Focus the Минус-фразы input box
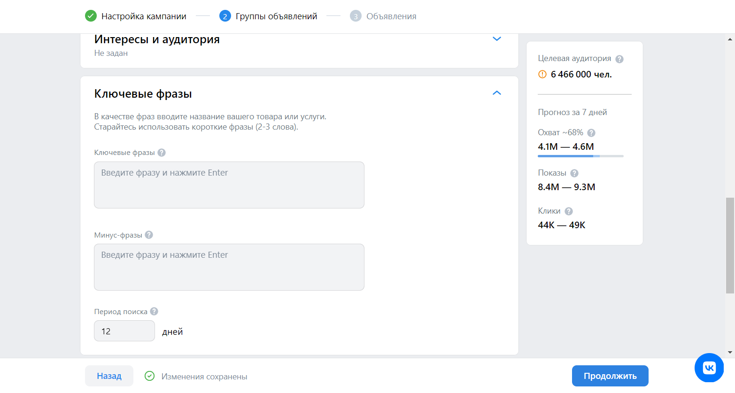The height and width of the screenshot is (393, 735). pyautogui.click(x=229, y=267)
